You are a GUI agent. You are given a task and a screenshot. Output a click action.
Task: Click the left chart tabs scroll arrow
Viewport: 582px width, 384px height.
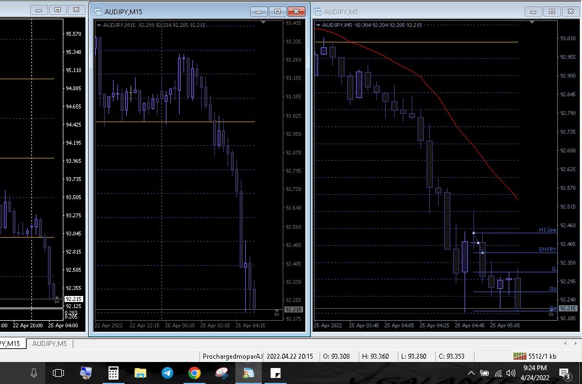pyautogui.click(x=565, y=344)
